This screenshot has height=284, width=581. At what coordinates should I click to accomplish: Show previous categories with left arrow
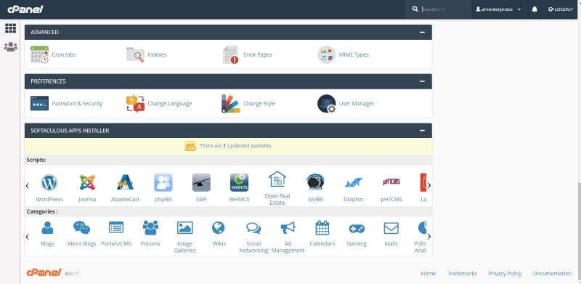point(28,237)
